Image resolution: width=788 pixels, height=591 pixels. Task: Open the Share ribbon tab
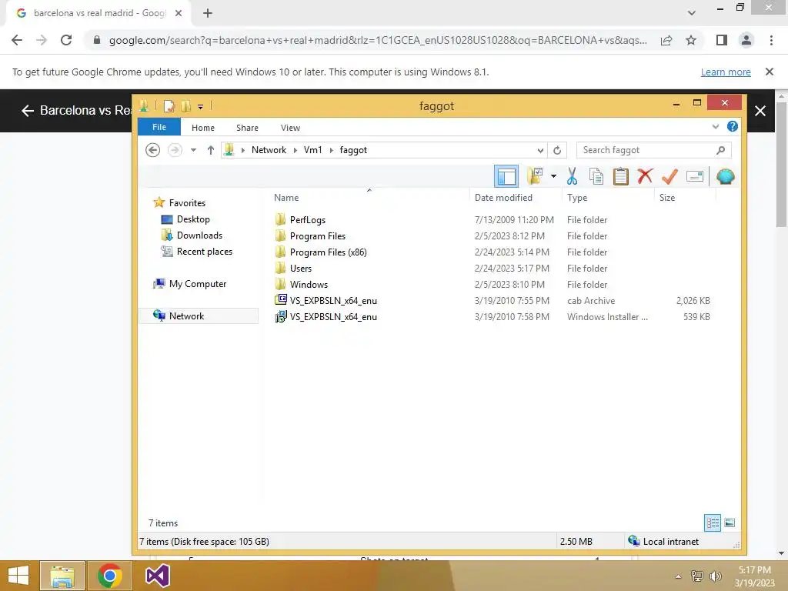coord(247,128)
